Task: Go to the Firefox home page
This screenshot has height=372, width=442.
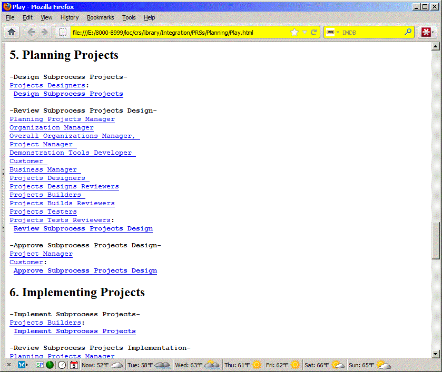Action: point(12,33)
